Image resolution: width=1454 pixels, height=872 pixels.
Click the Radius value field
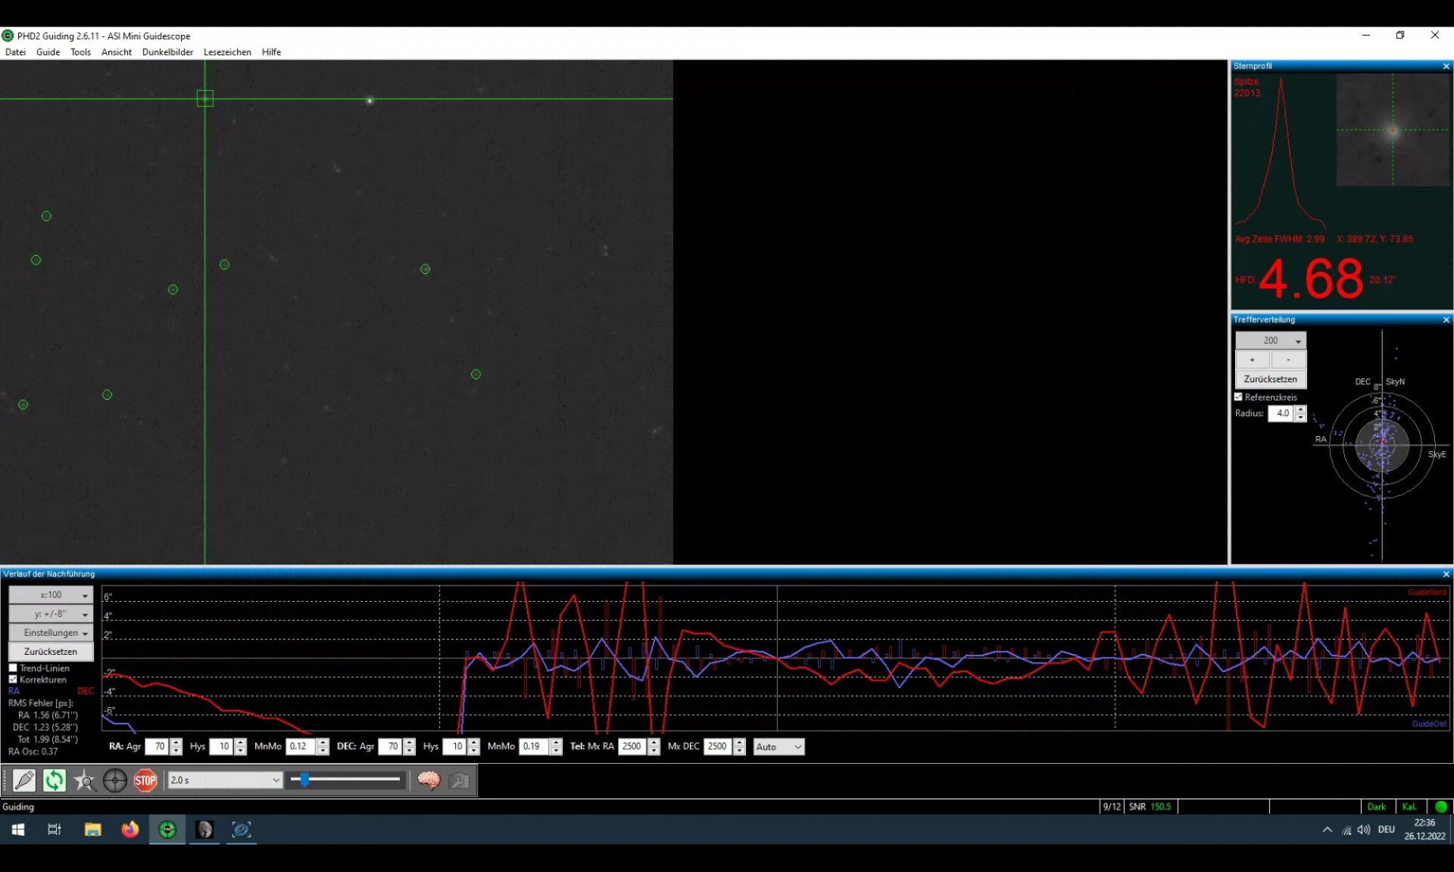1281,413
